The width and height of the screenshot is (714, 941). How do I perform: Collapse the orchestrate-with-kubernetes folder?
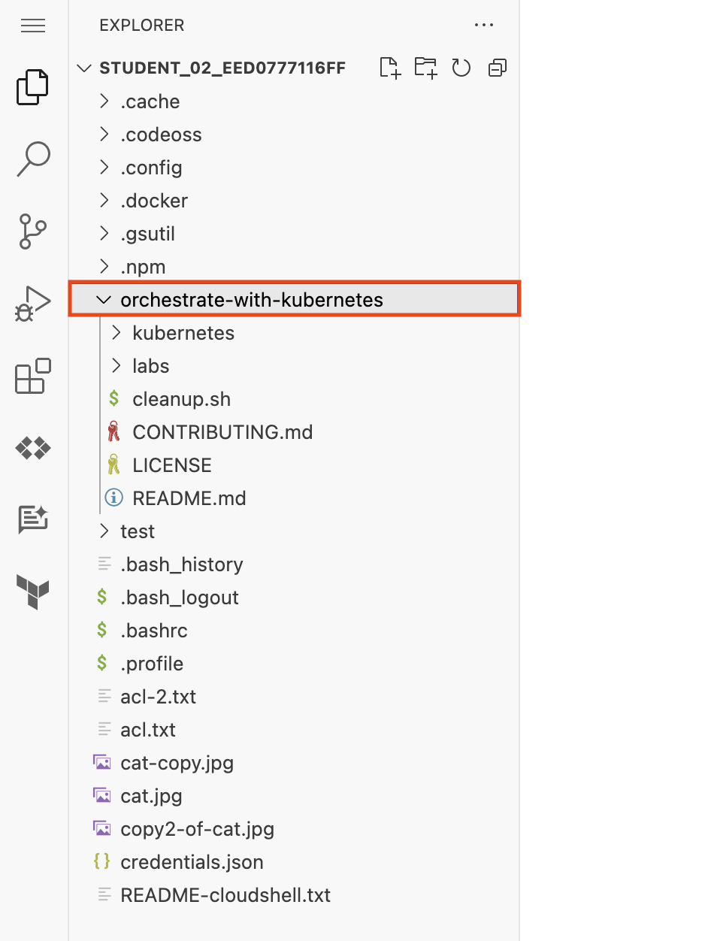[252, 299]
